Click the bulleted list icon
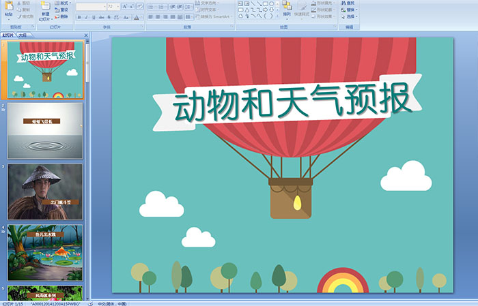This screenshot has width=478, height=306. (152, 7)
